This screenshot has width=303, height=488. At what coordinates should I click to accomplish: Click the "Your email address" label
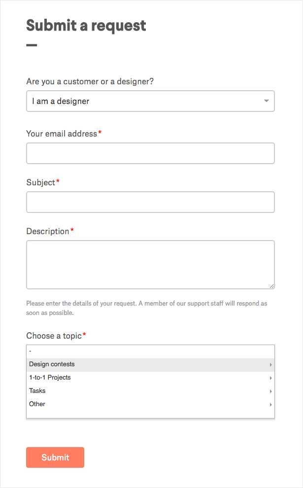(x=62, y=134)
